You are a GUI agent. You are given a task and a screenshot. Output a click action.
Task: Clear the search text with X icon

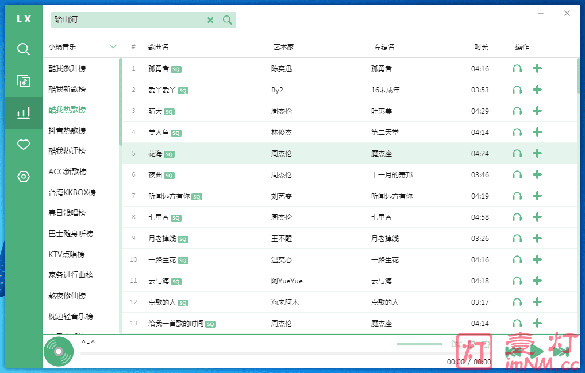click(210, 20)
